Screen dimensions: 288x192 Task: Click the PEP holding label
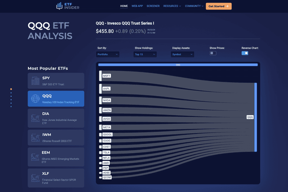(x=106, y=168)
